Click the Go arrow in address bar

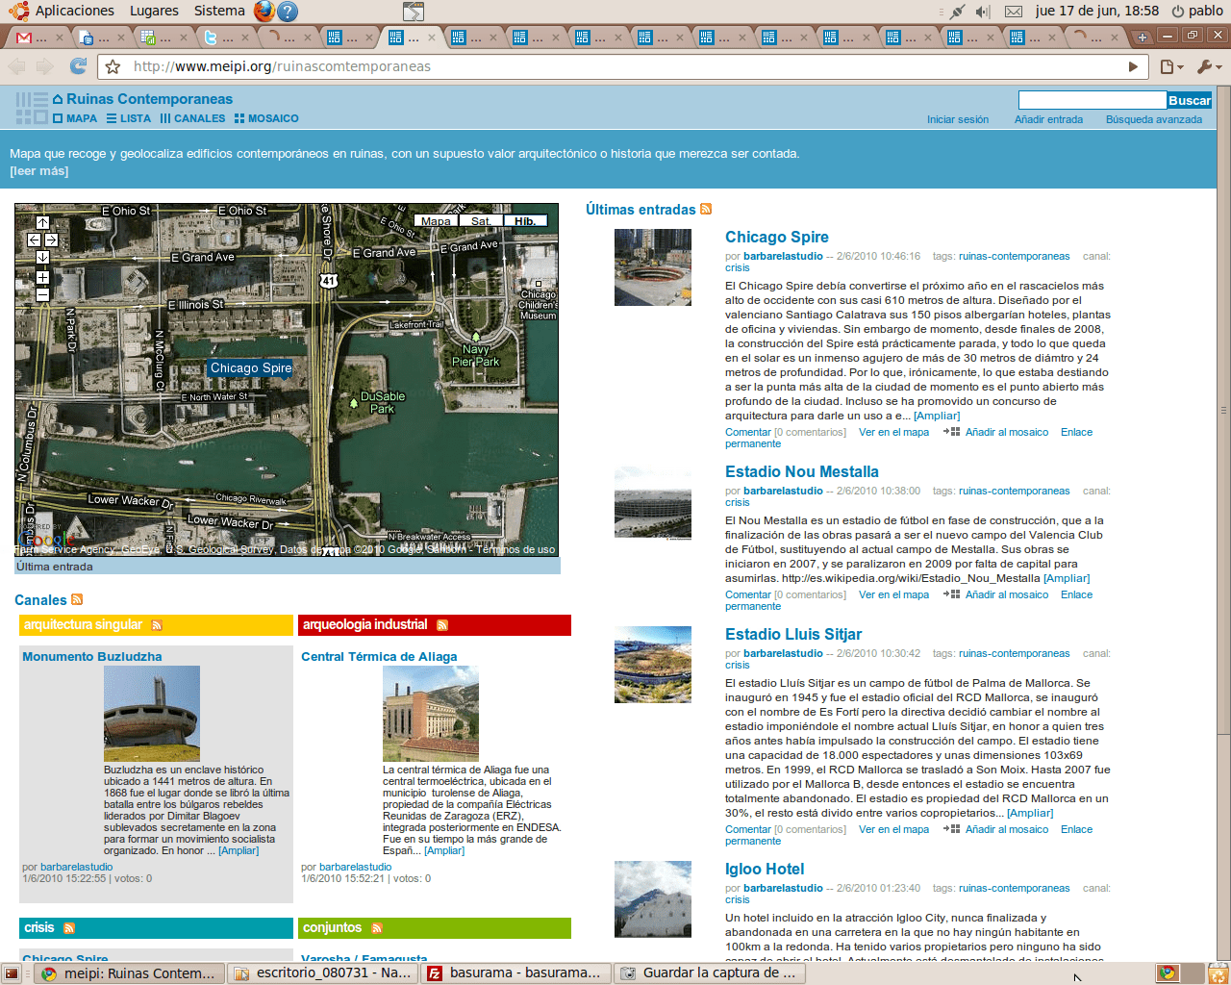pos(1133,66)
